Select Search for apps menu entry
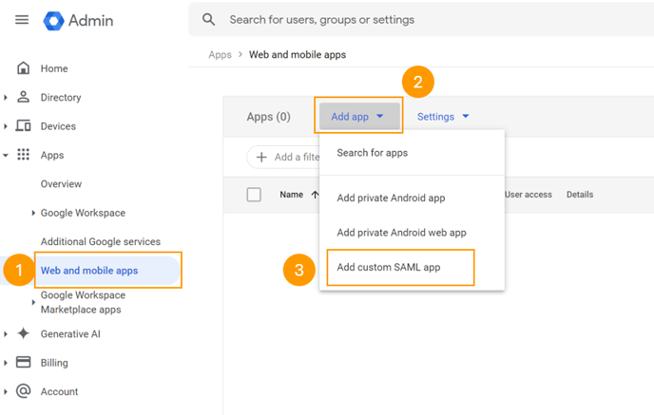 click(x=372, y=153)
